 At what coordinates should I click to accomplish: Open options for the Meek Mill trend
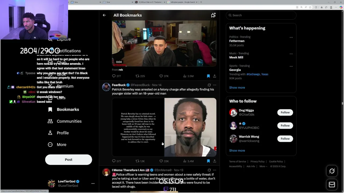(291, 54)
